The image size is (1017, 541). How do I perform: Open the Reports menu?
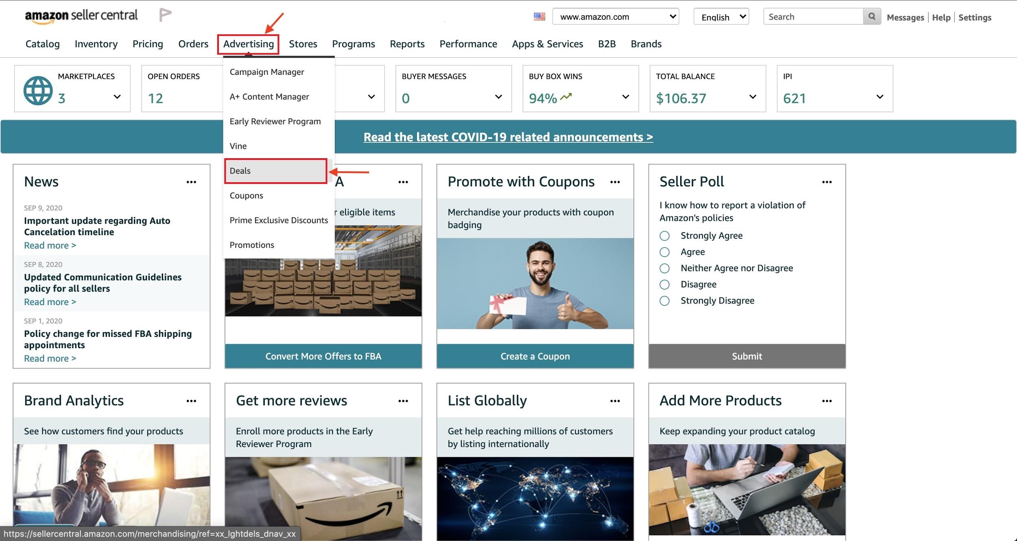click(x=407, y=44)
